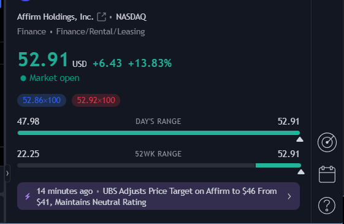Click the blue bid 52.86×100 pill
Screen dimensions: 344x224
click(x=42, y=101)
